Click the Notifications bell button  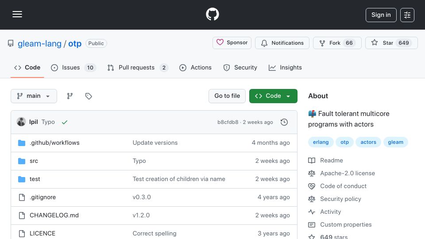point(282,43)
